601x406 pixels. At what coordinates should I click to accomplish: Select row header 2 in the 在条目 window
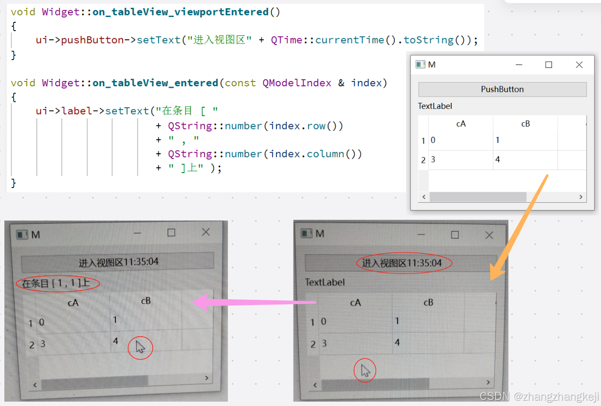(32, 345)
